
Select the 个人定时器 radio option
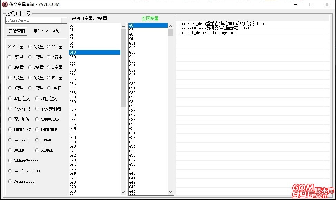pos(48,109)
